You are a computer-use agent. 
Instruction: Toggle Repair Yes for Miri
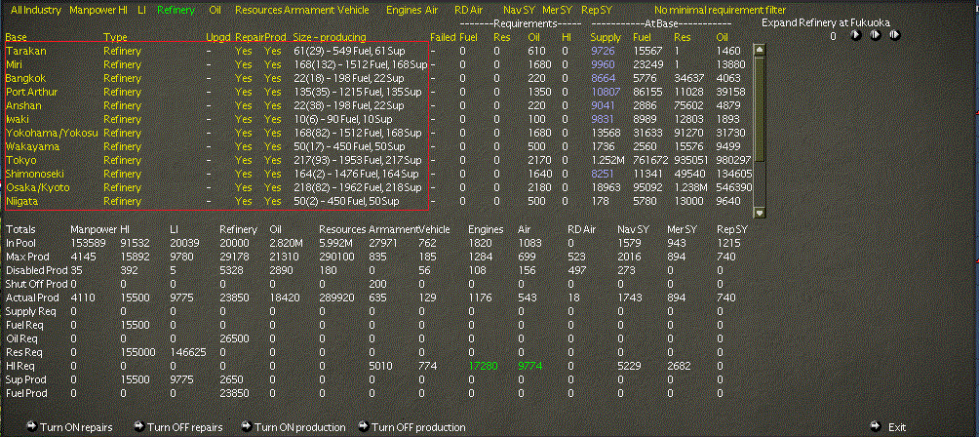[244, 65]
